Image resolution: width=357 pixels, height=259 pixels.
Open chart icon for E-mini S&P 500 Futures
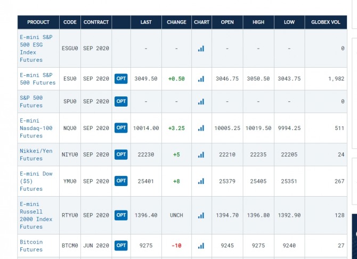[201, 79]
